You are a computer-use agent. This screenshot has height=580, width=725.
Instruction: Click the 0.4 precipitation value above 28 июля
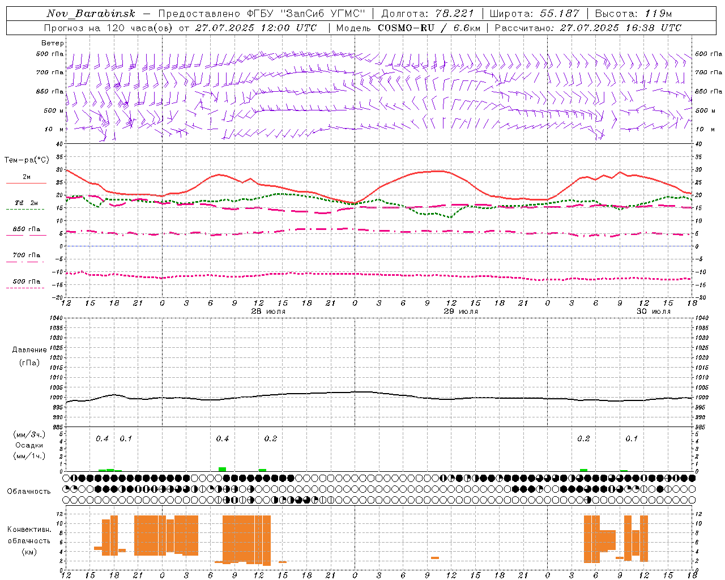click(x=223, y=438)
